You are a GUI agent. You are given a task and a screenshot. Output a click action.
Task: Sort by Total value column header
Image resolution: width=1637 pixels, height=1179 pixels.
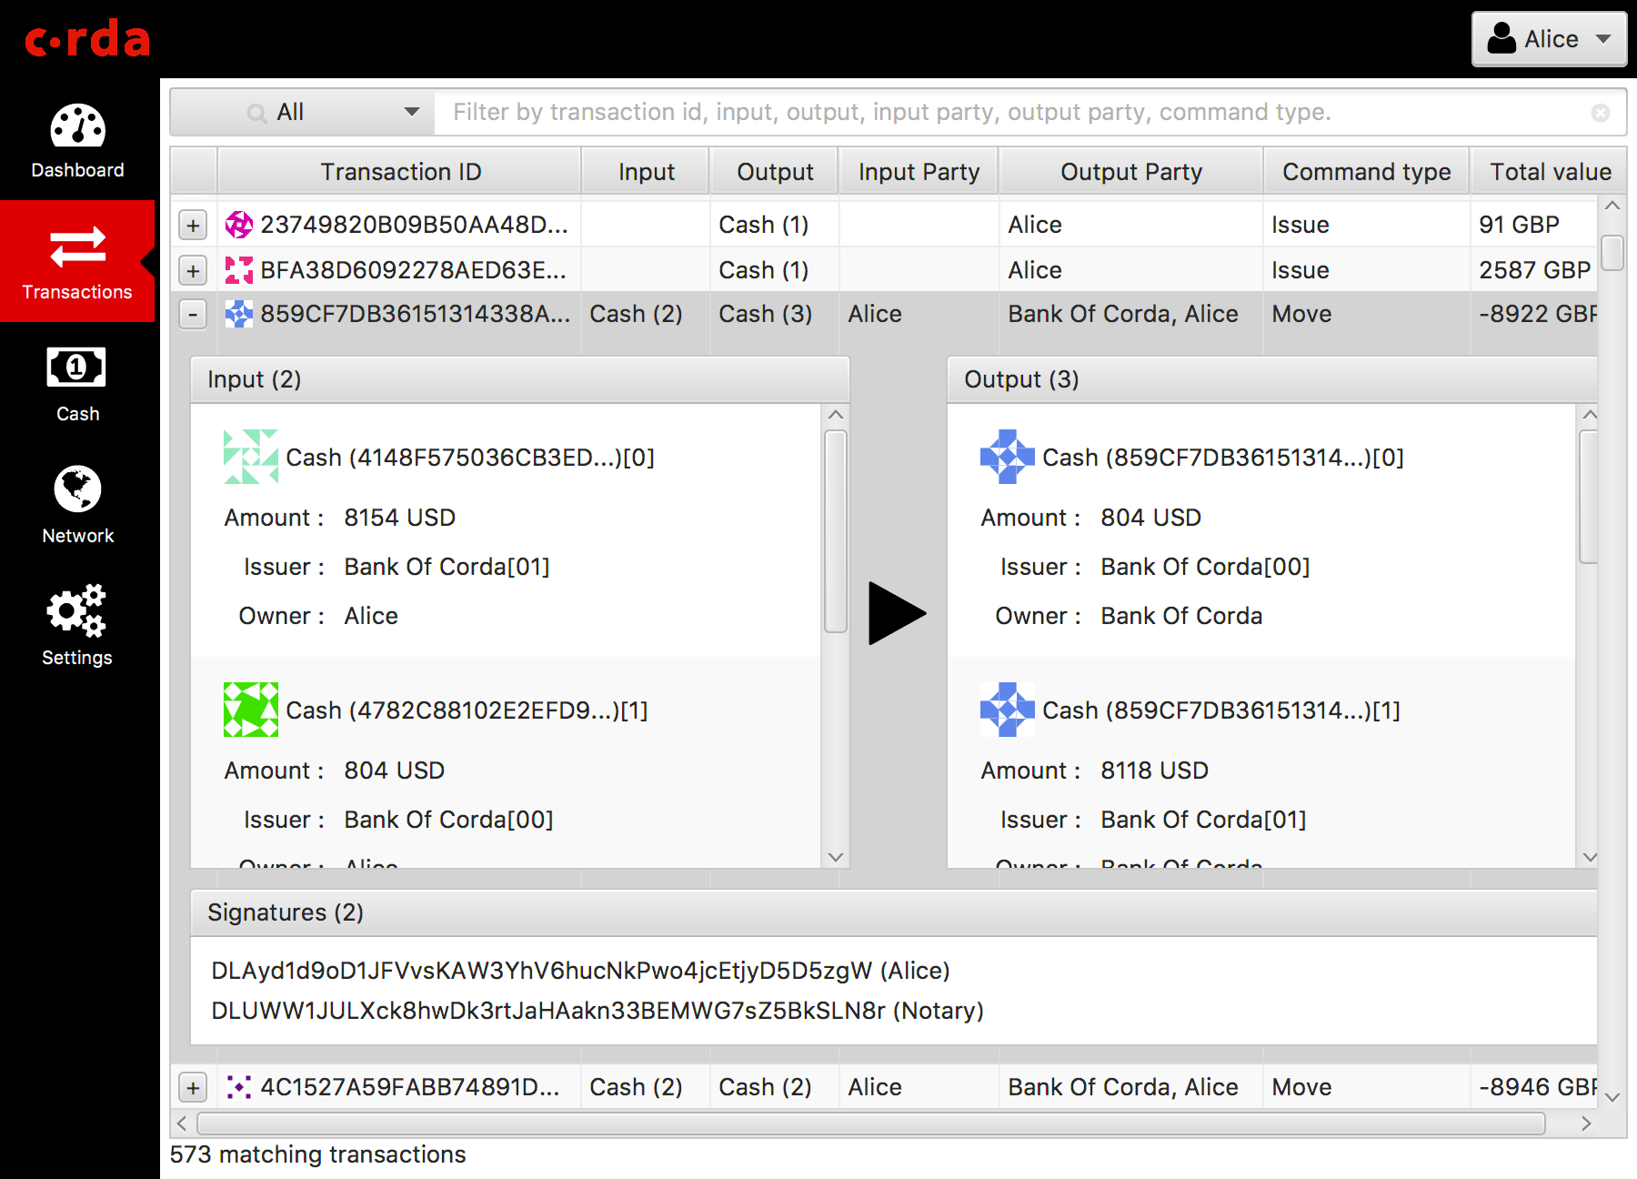coord(1549,172)
